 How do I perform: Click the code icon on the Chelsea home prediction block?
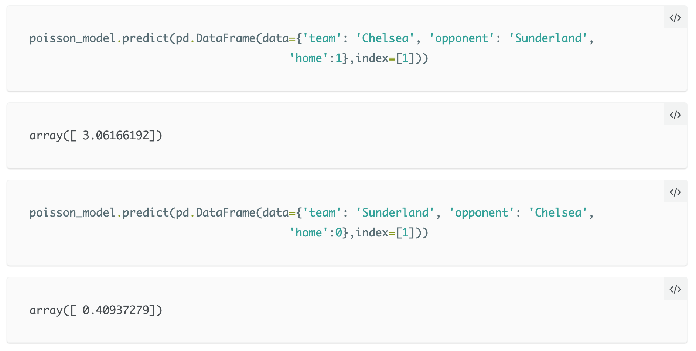coord(675,18)
